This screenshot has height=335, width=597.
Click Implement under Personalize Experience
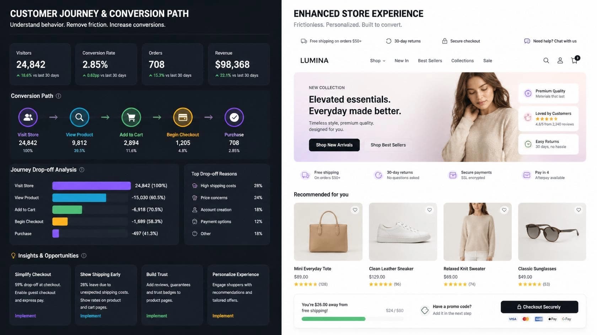223,316
